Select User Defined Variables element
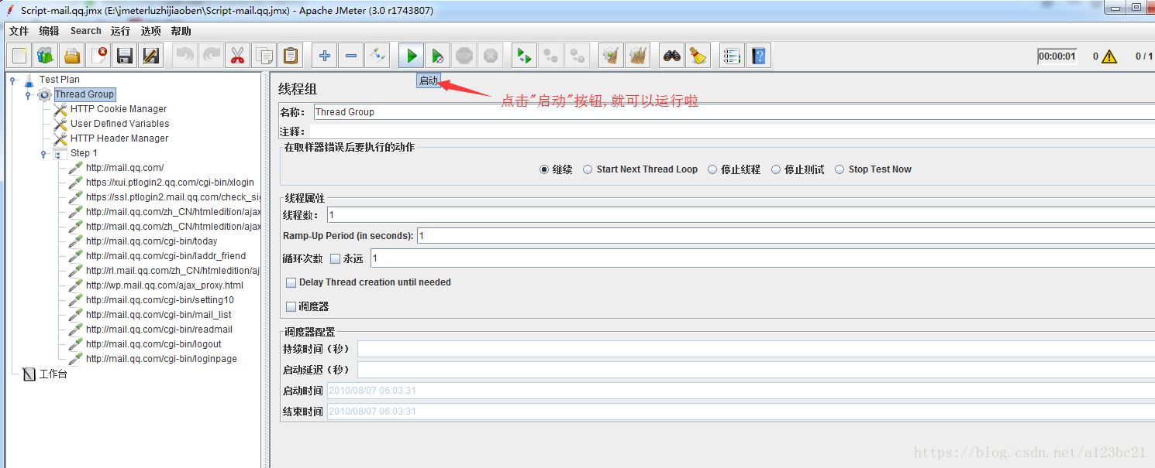 click(119, 124)
